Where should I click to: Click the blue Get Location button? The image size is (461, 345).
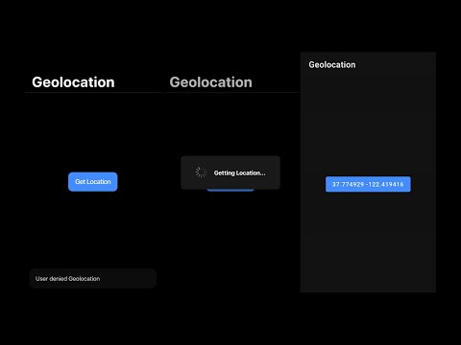tap(93, 182)
